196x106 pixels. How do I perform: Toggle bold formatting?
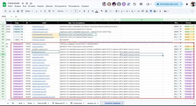(84, 11)
